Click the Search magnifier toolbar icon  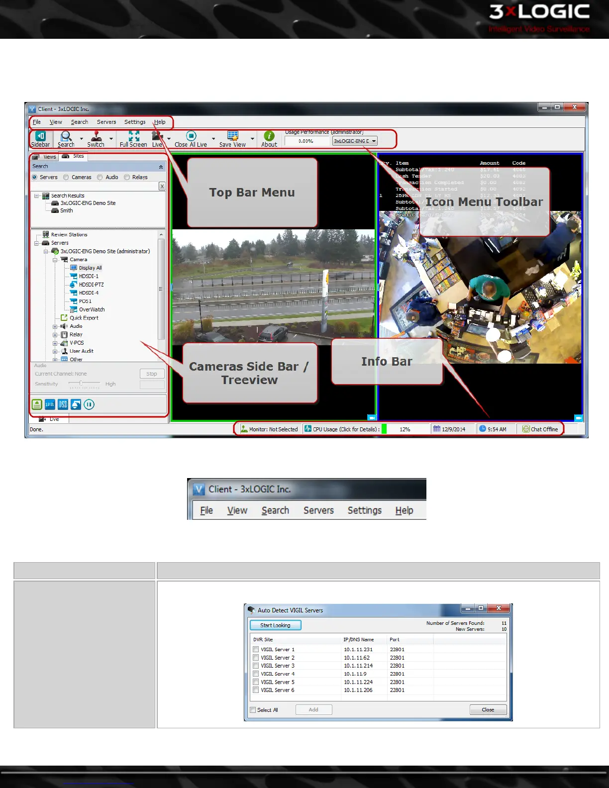pos(66,136)
